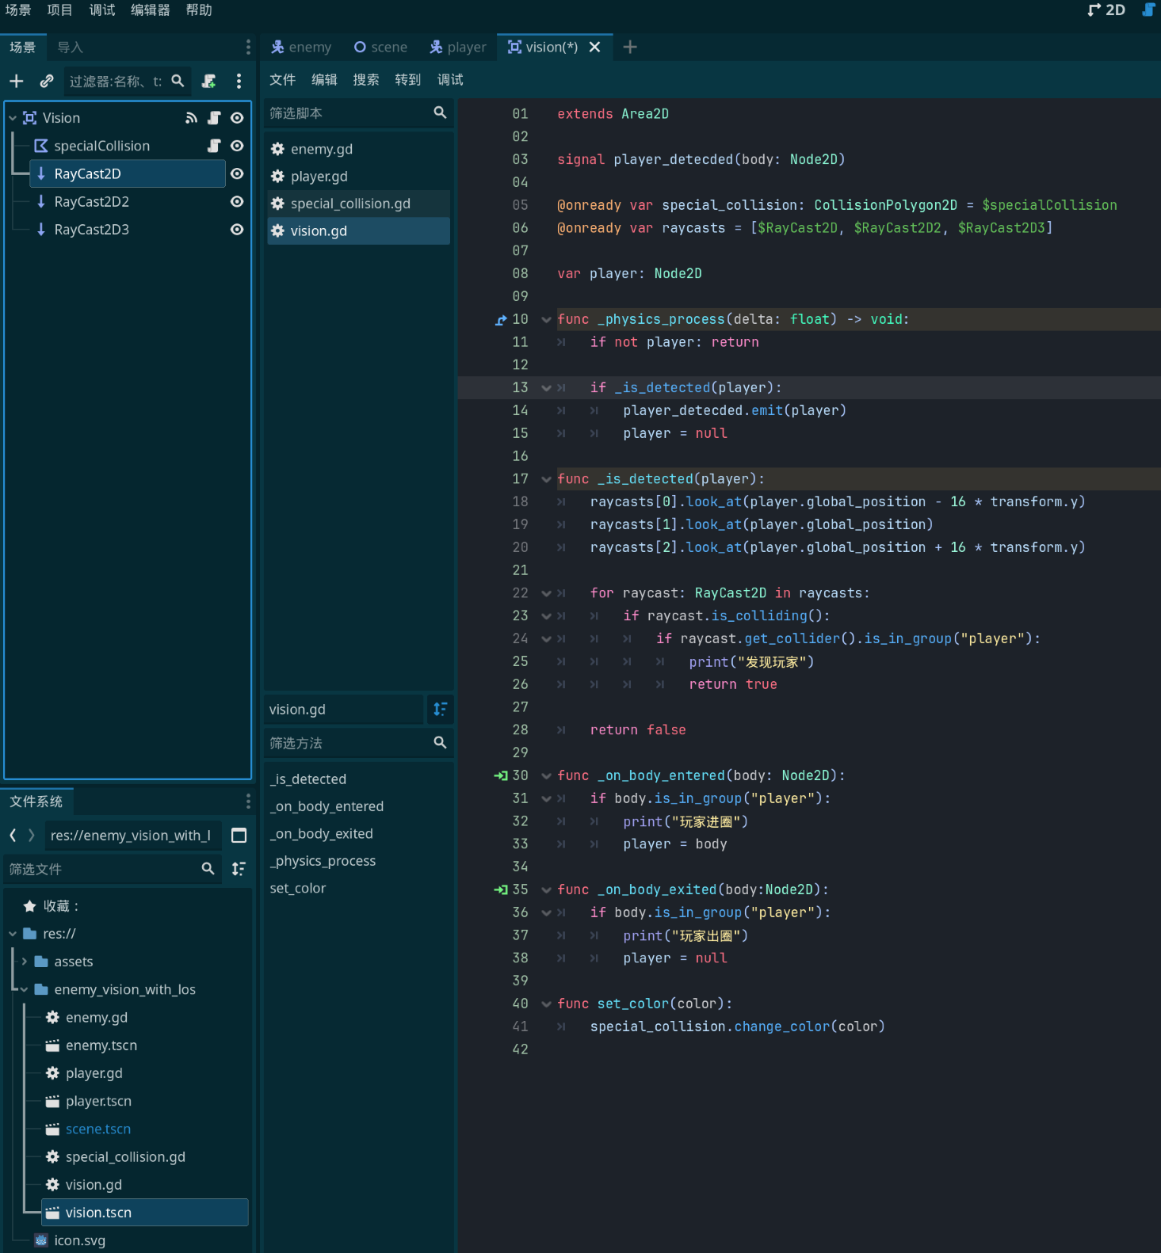Hide the RayCast2D node with eye icon
Viewport: 1161px width, 1253px height.
[x=236, y=173]
